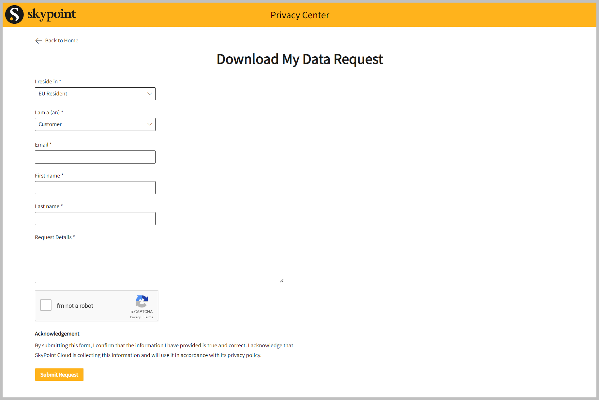Image resolution: width=599 pixels, height=400 pixels.
Task: Click the Privacy Center header title
Action: click(300, 15)
